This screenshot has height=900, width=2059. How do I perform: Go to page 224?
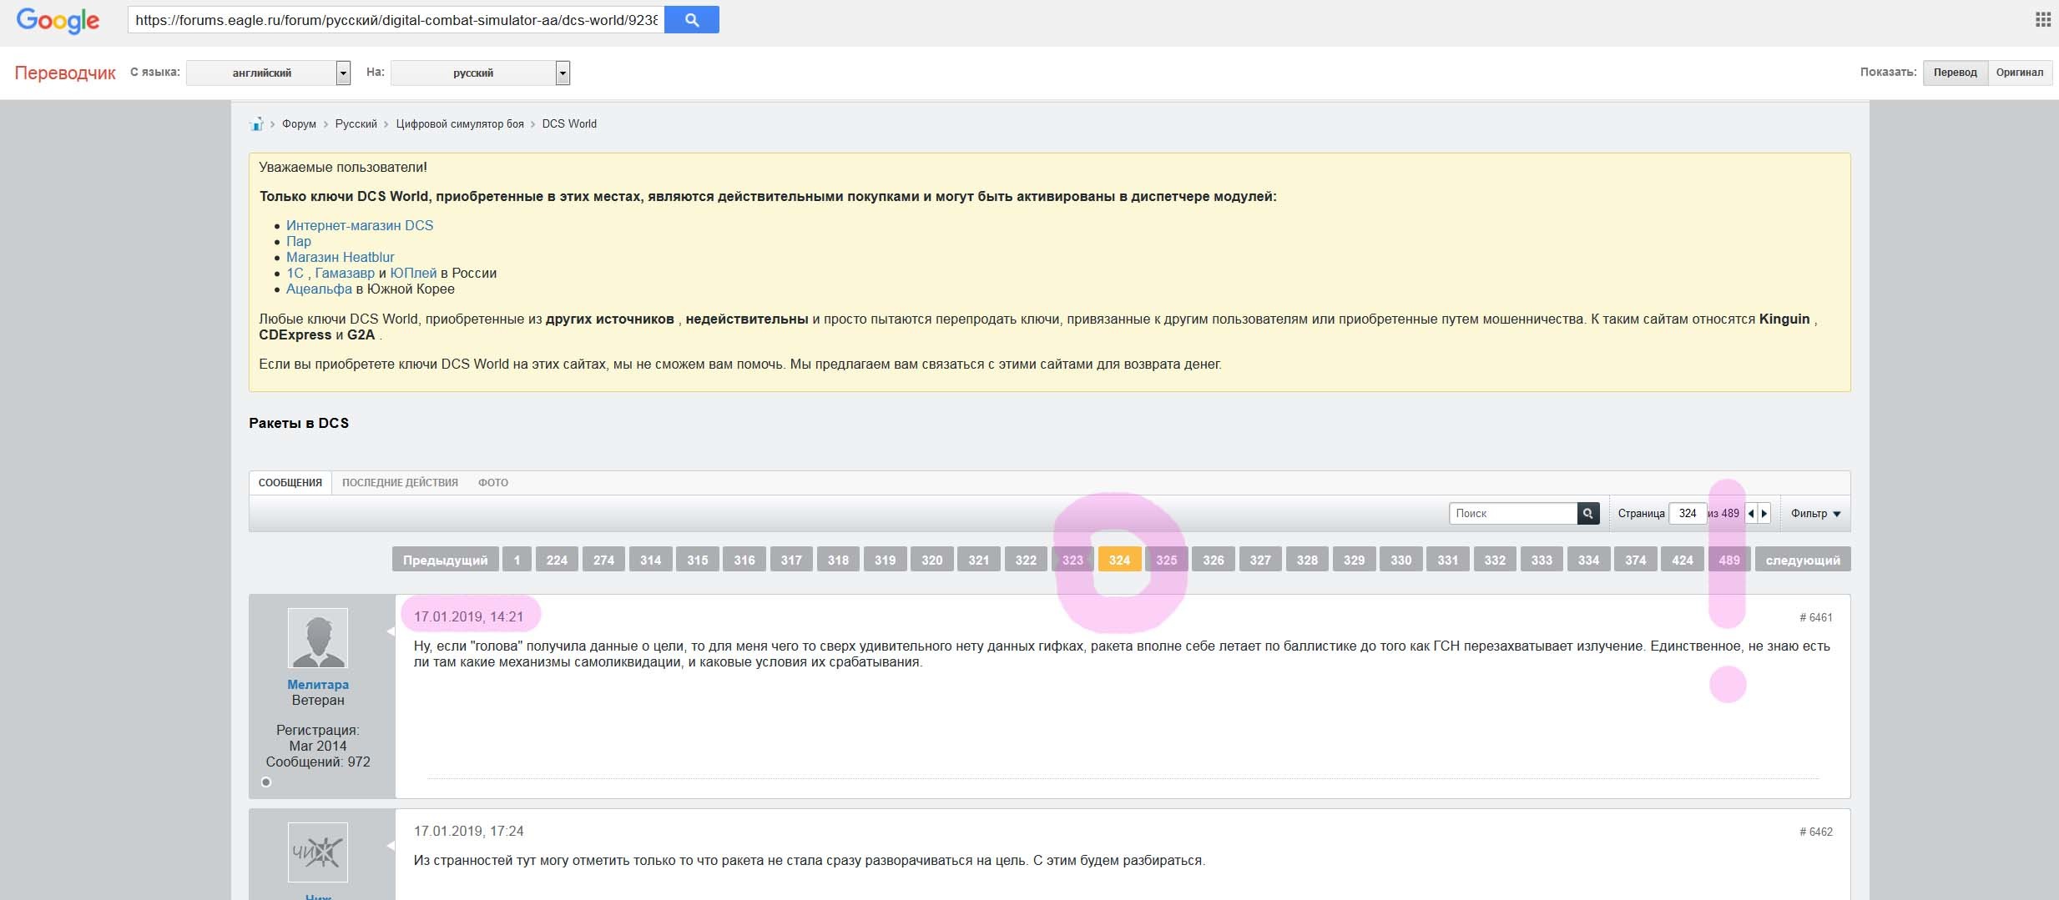[557, 560]
